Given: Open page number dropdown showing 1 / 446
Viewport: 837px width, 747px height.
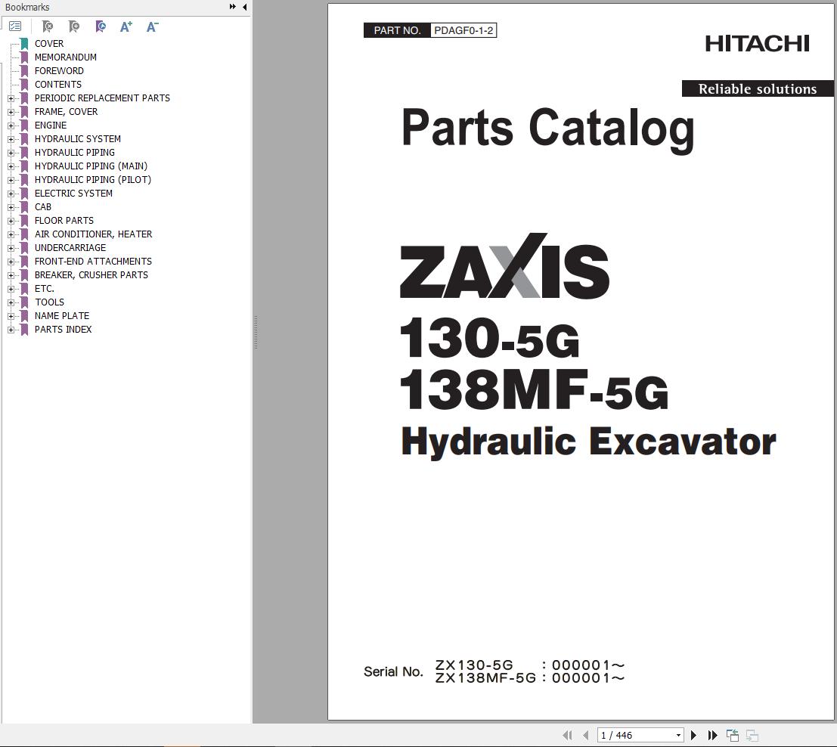Looking at the screenshot, I should [678, 735].
